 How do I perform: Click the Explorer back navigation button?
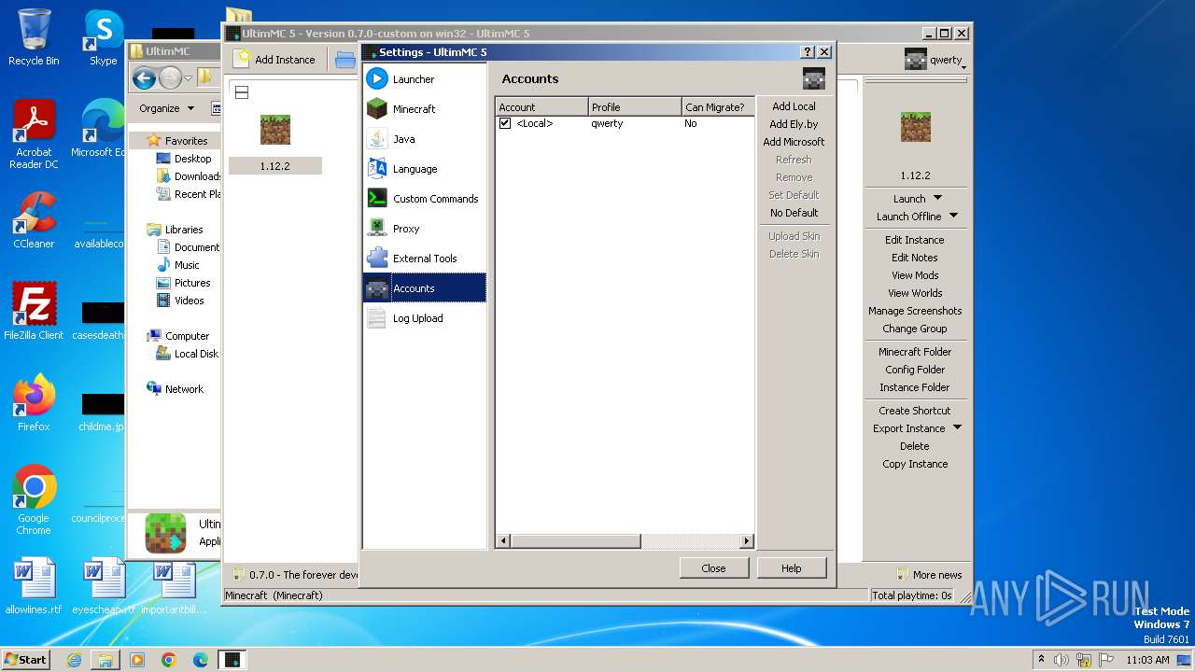tap(144, 78)
